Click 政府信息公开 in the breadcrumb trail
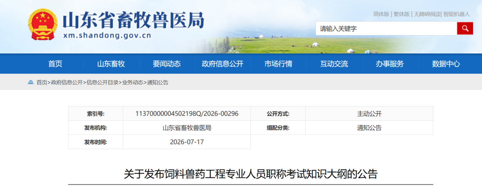The width and height of the screenshot is (482, 189). pos(66,82)
